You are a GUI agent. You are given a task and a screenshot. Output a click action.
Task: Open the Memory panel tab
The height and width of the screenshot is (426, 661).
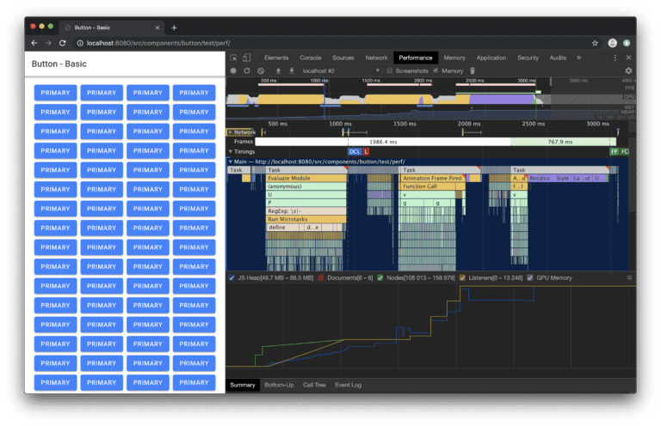point(454,58)
